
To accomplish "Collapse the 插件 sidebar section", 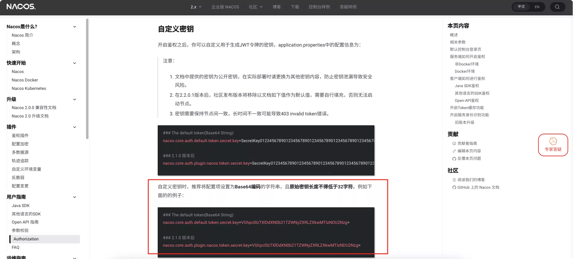I will [x=75, y=127].
